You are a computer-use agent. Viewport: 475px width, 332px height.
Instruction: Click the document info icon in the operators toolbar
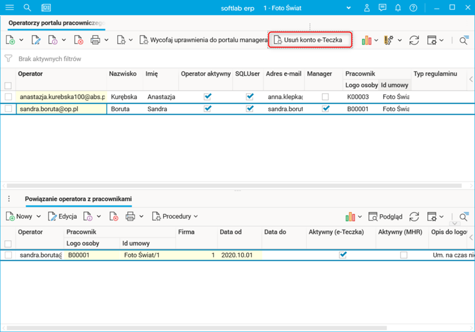pos(53,40)
